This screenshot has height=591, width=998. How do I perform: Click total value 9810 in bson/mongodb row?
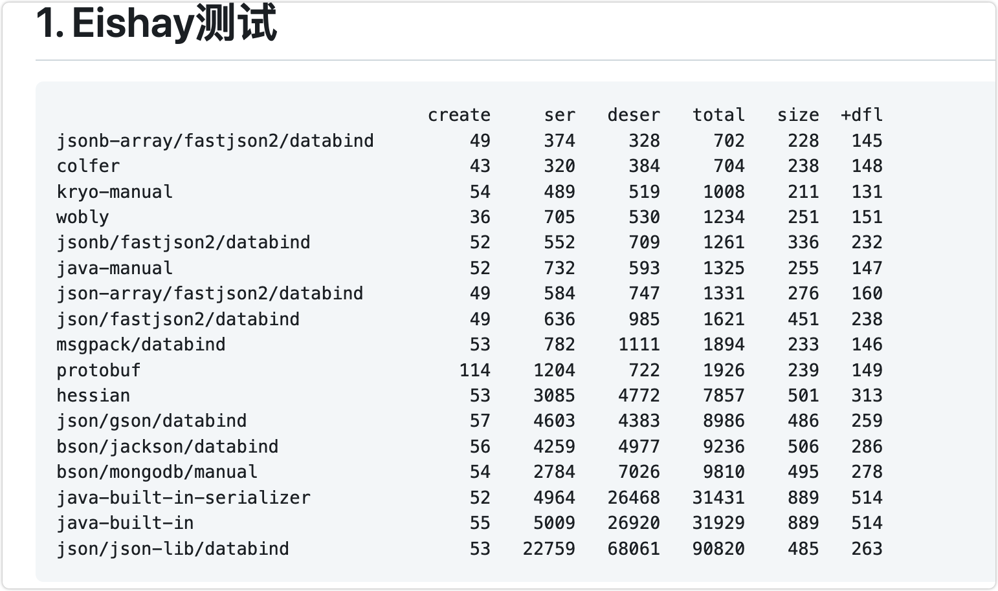[x=724, y=472]
